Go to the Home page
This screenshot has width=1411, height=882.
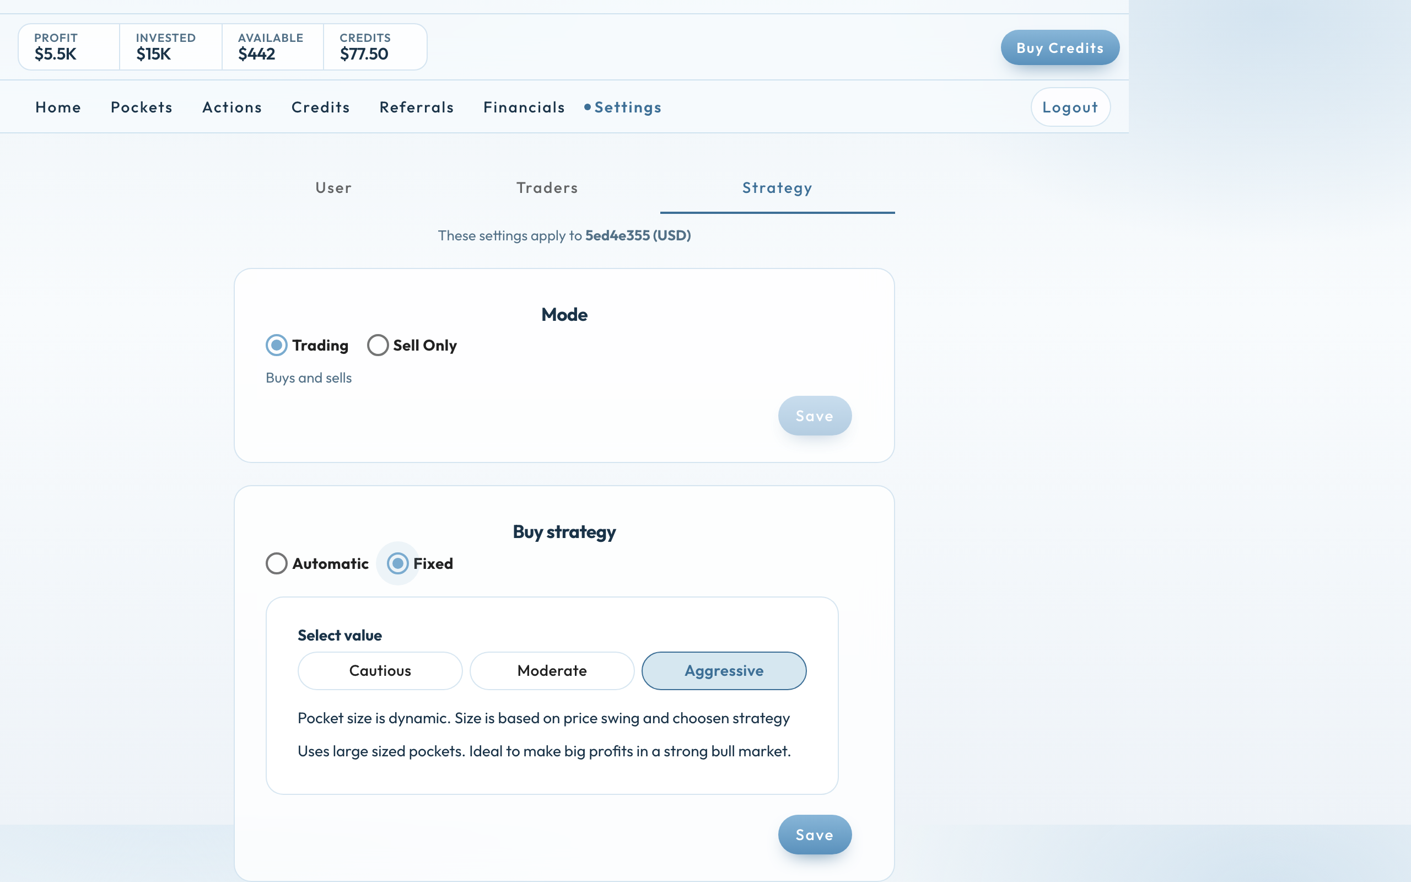coord(58,107)
